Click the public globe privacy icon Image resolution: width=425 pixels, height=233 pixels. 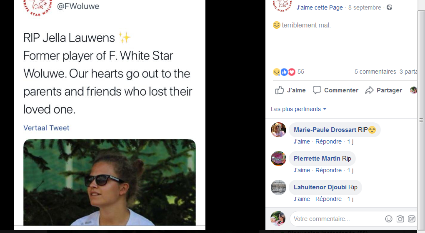click(x=389, y=7)
